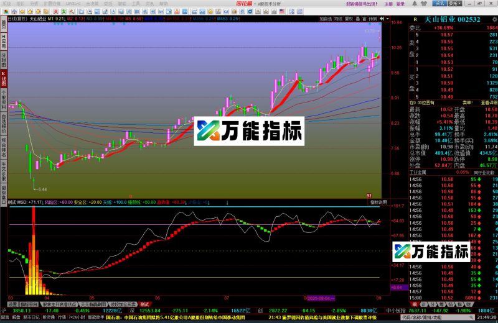Click the arrow jump icon in chart header
Viewport: 498px width, 323px height.
point(382,19)
